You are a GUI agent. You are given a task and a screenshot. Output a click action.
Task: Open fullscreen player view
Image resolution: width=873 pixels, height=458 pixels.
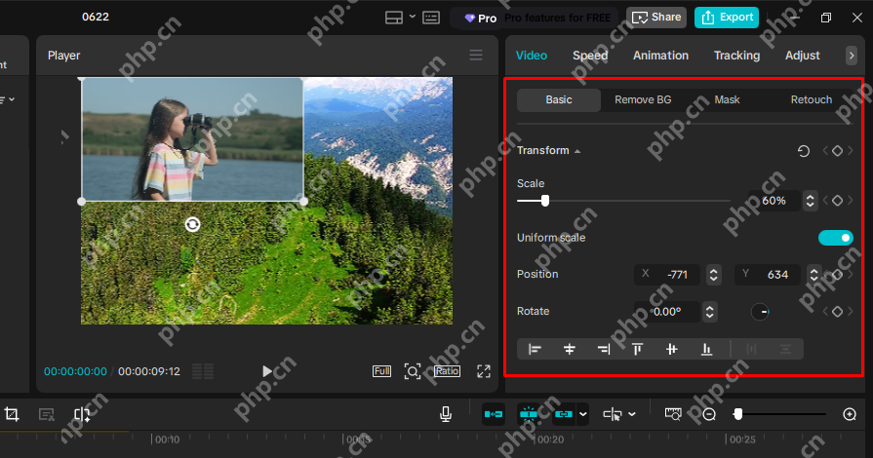pyautogui.click(x=484, y=371)
